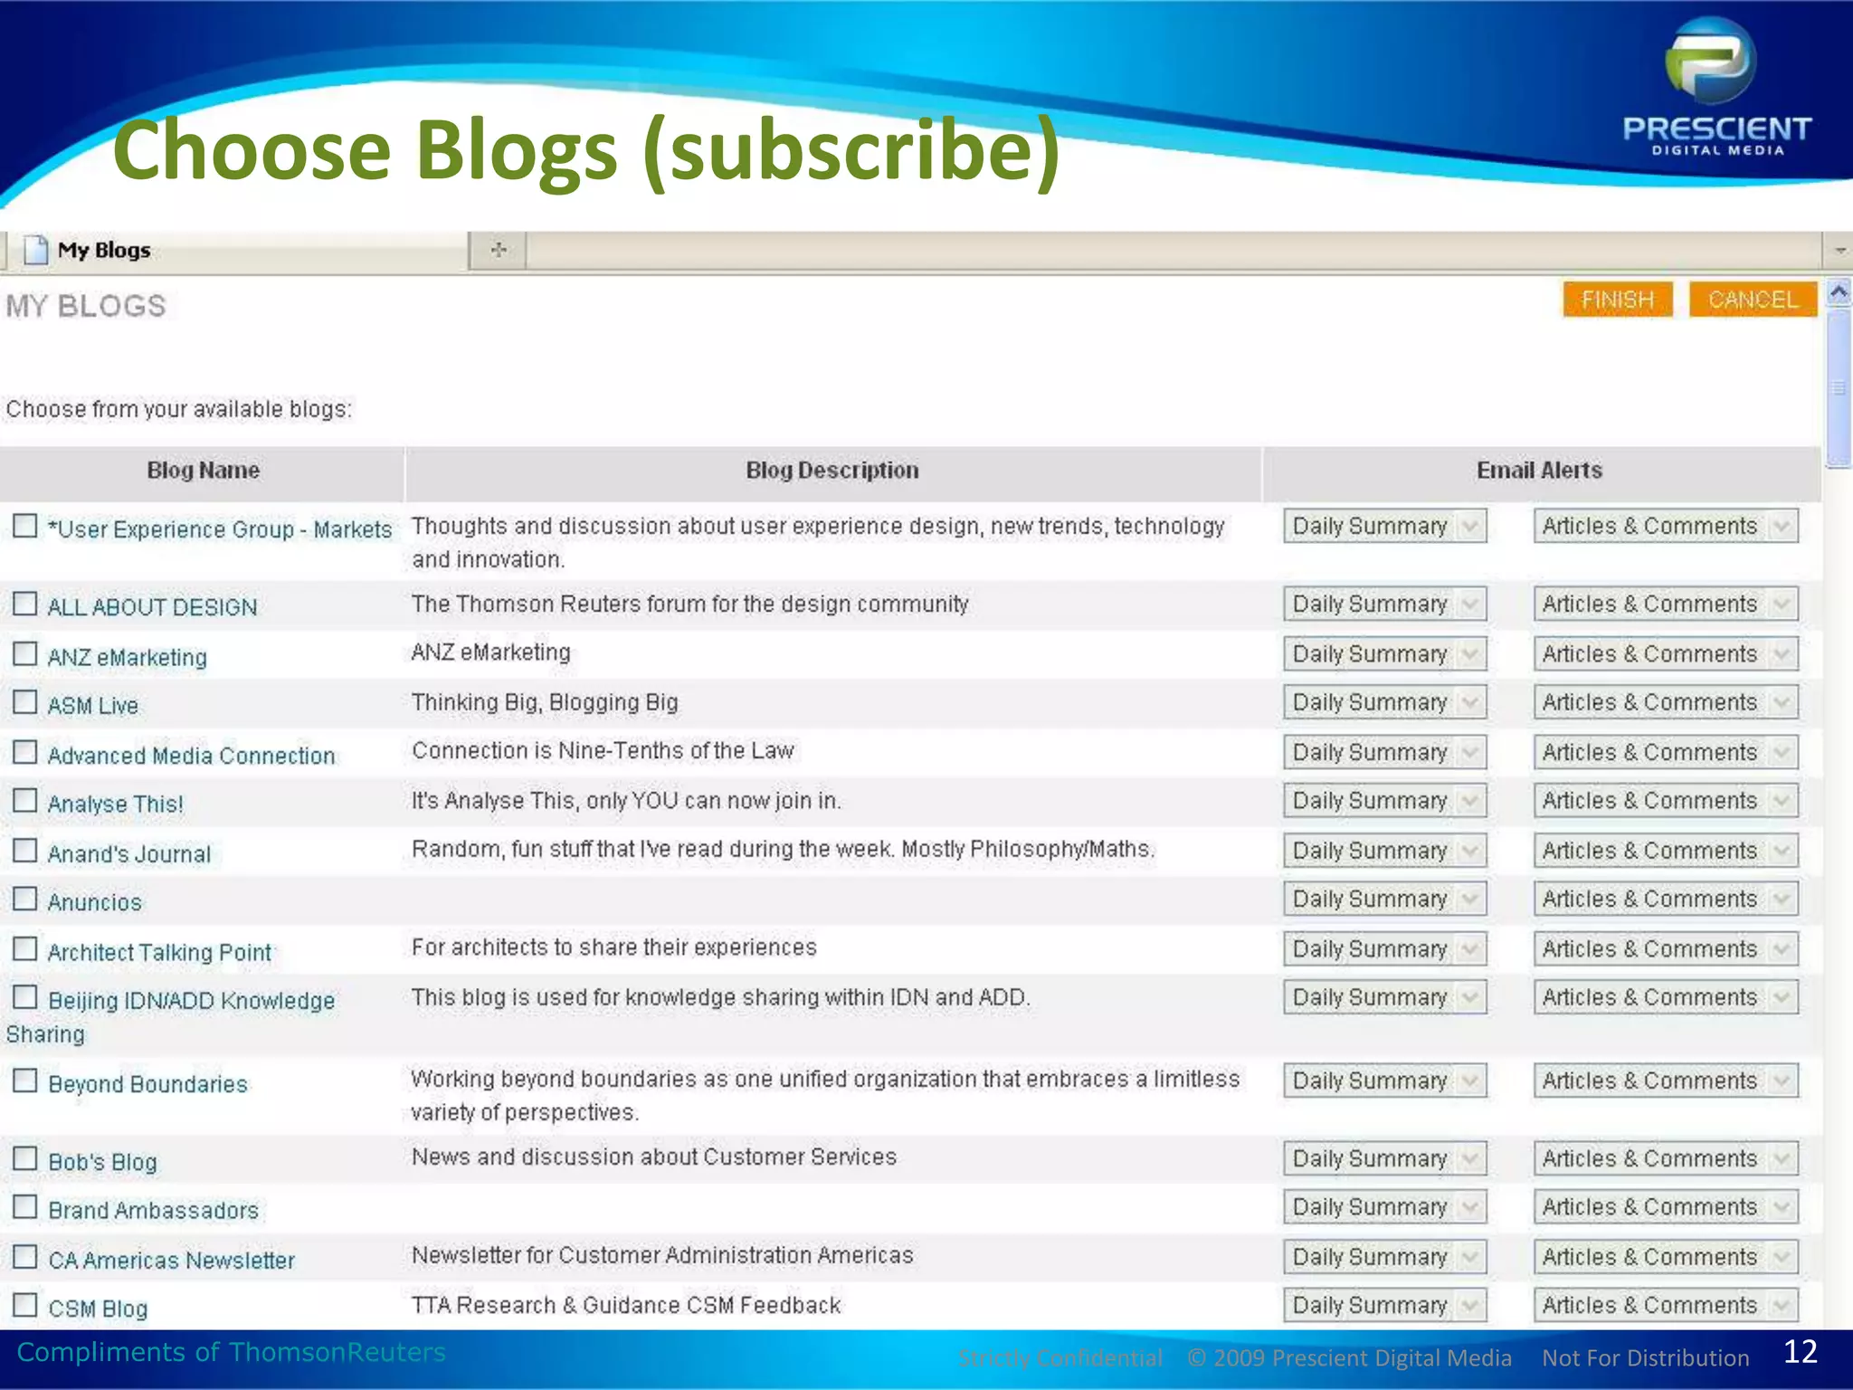Open Articles & Comments dropdown for Anand's Journal
Screen dimensions: 1853x1390
click(1666, 851)
